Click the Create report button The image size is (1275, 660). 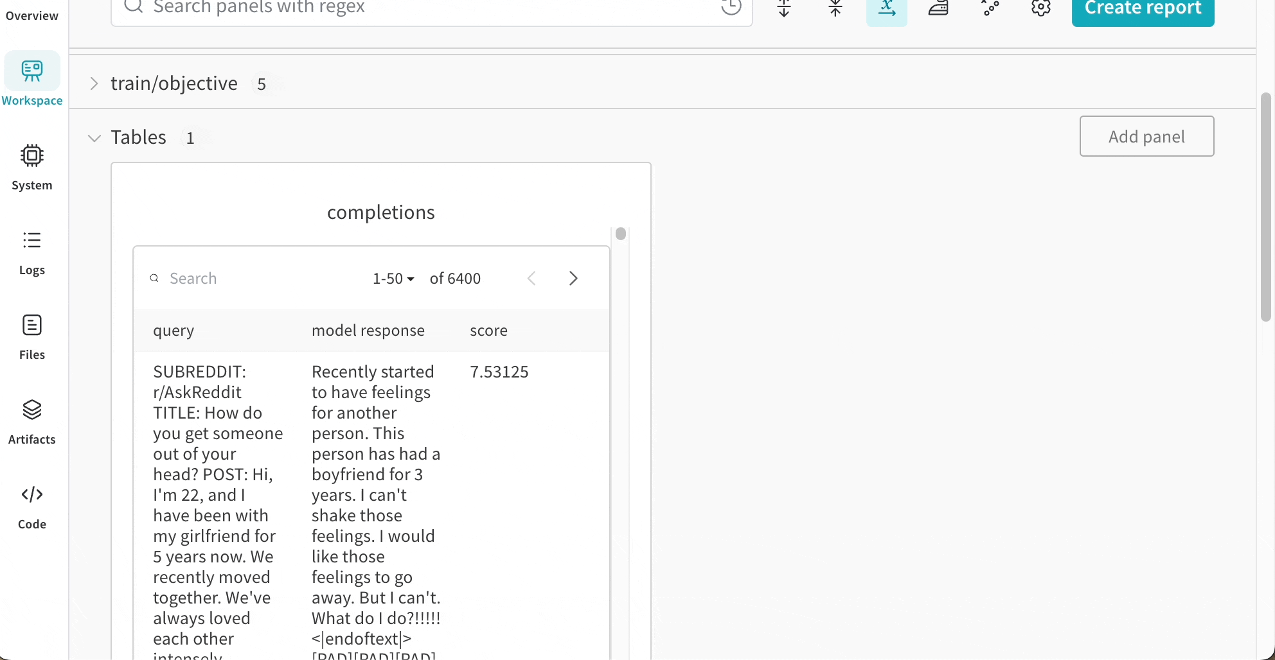pos(1142,8)
